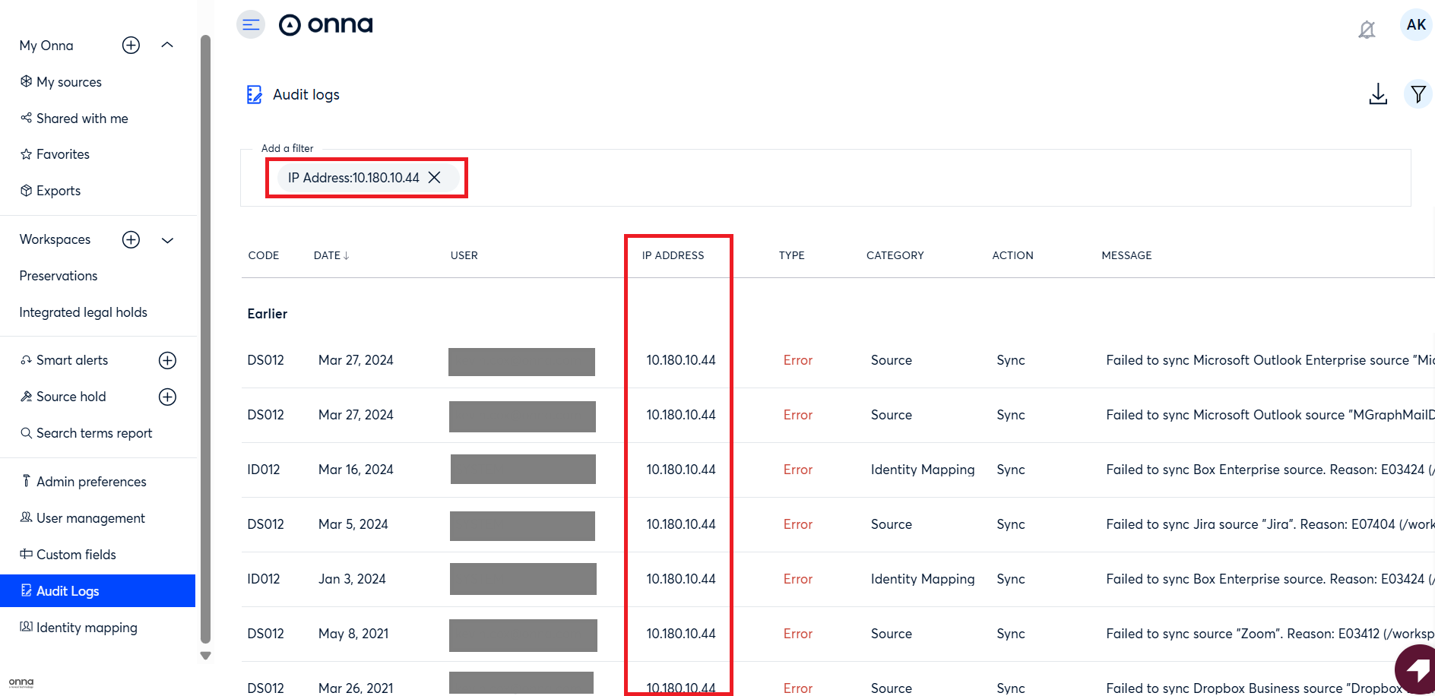Viewport: 1435px width, 696px height.
Task: Click the hamburger menu icon beside the Onna logo
Action: coord(251,25)
